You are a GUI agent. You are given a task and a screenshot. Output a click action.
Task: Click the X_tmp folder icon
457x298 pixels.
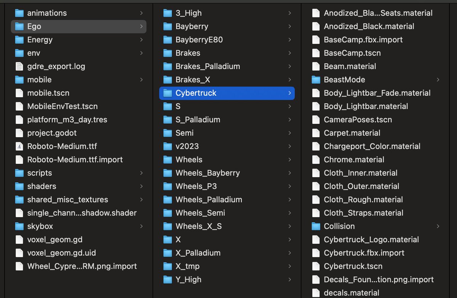coord(168,266)
